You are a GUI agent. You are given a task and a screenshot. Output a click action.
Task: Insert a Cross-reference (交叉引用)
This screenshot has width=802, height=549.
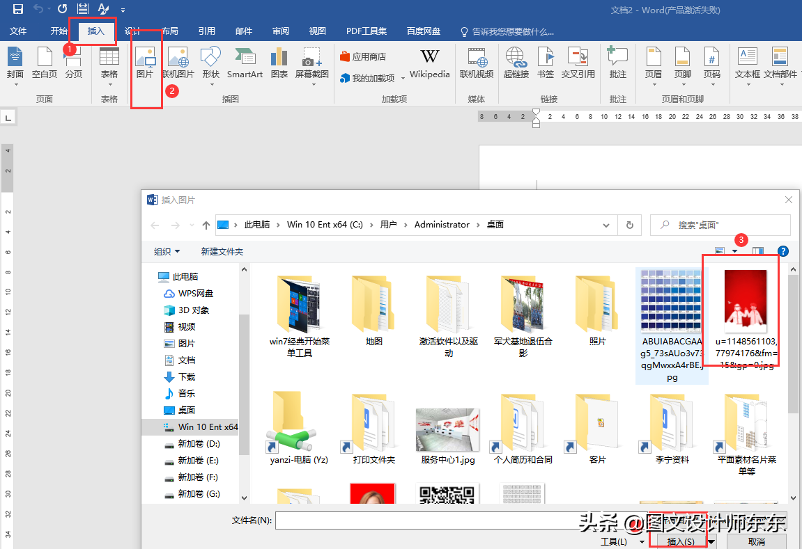click(x=578, y=63)
